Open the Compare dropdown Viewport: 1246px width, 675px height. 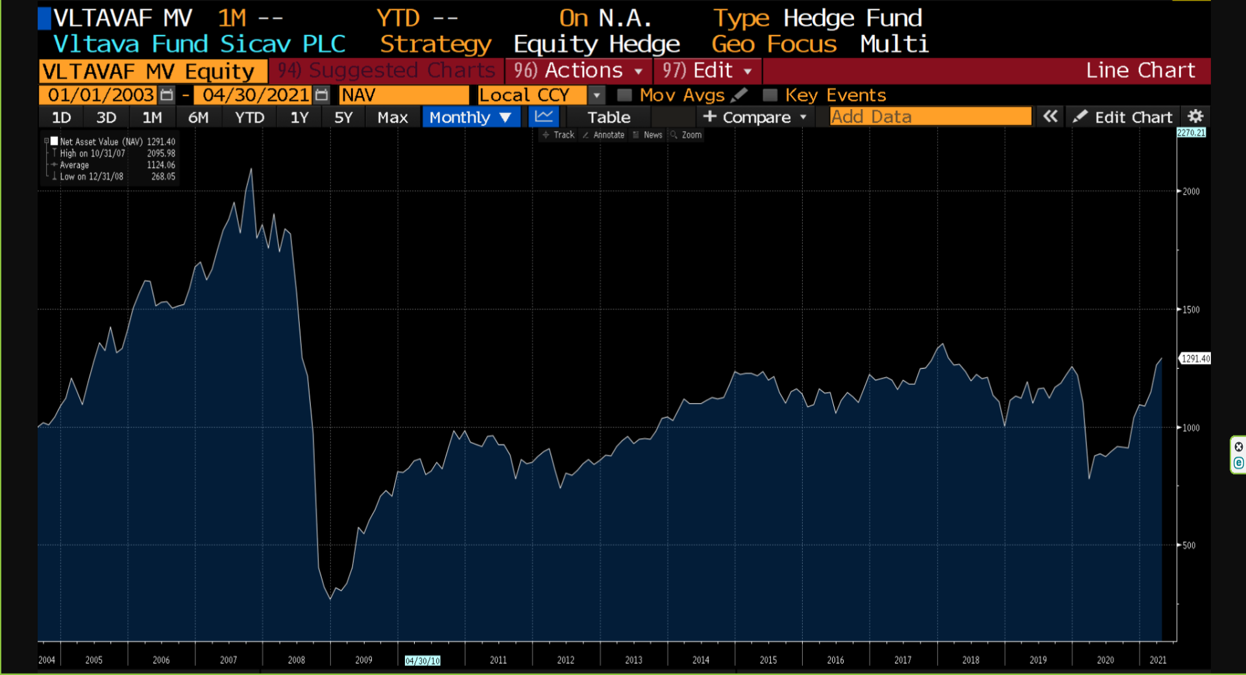[x=755, y=117]
